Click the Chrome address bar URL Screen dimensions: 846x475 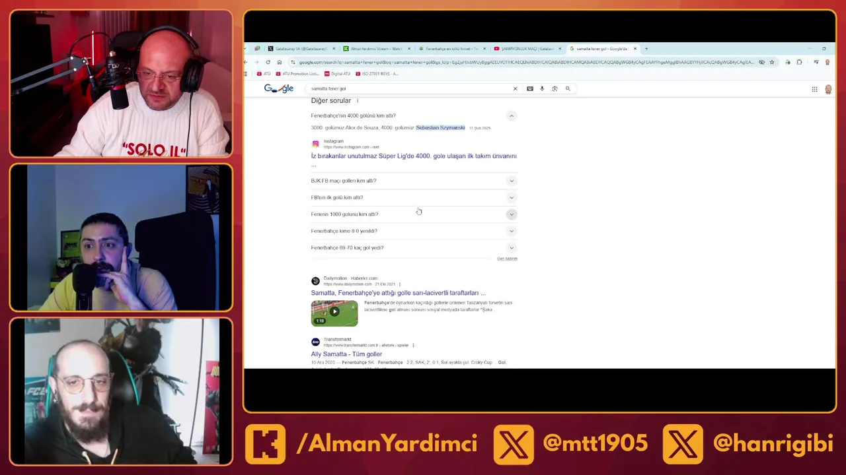coord(525,62)
